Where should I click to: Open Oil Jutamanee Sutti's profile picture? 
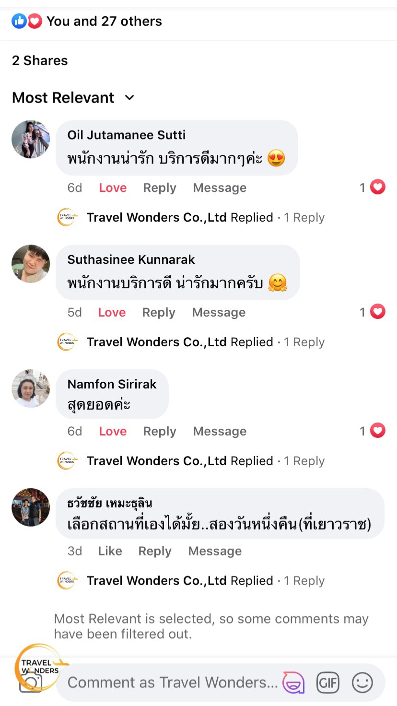coord(31,139)
